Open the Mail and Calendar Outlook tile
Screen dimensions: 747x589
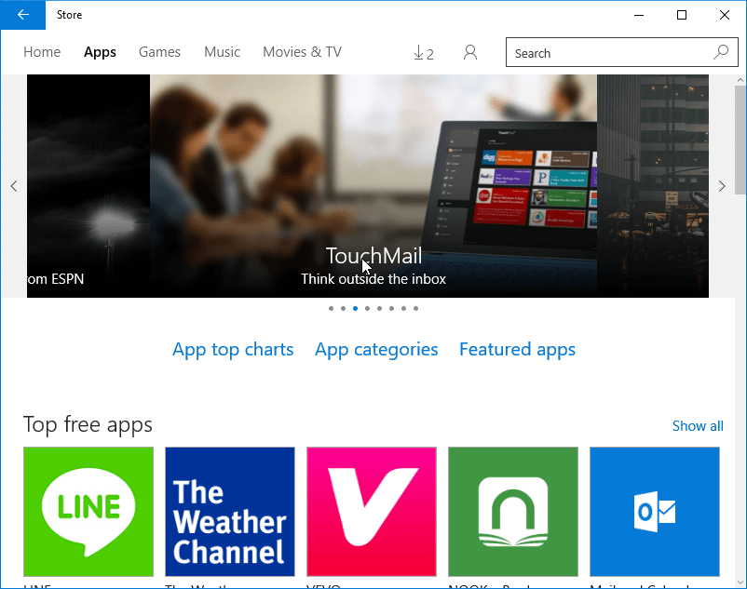click(x=655, y=512)
